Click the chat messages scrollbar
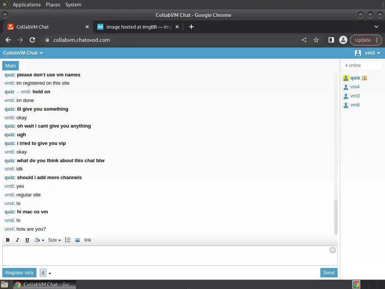 (336, 217)
